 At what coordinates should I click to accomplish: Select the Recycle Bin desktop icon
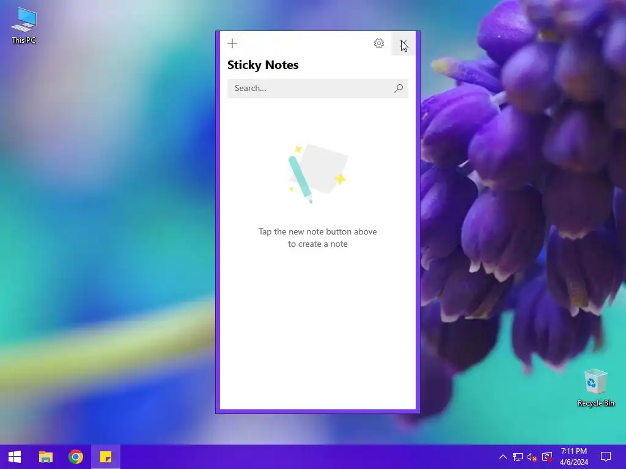click(595, 388)
